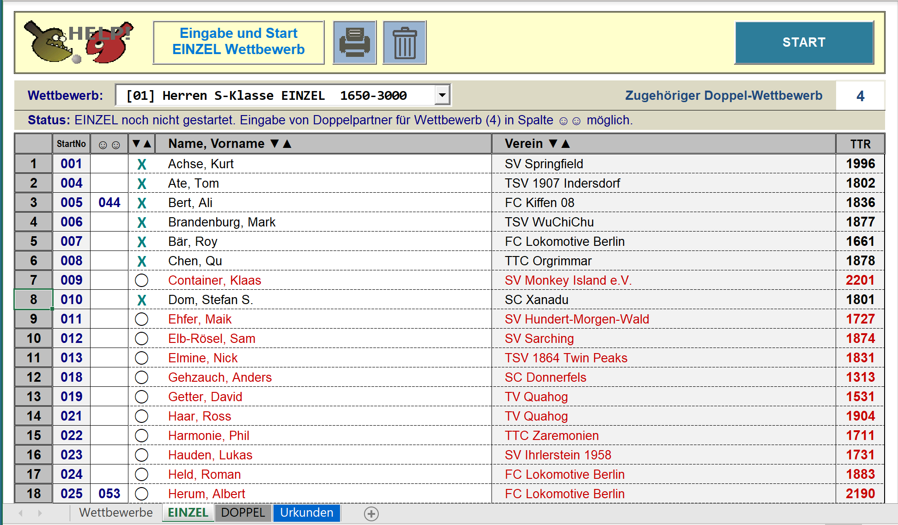The image size is (898, 525).
Task: Open the Wettbewerb dropdown arrow
Action: 442,95
